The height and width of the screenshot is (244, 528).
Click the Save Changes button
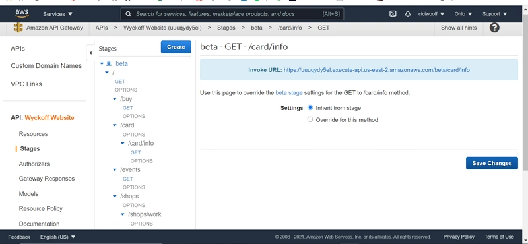[492, 163]
